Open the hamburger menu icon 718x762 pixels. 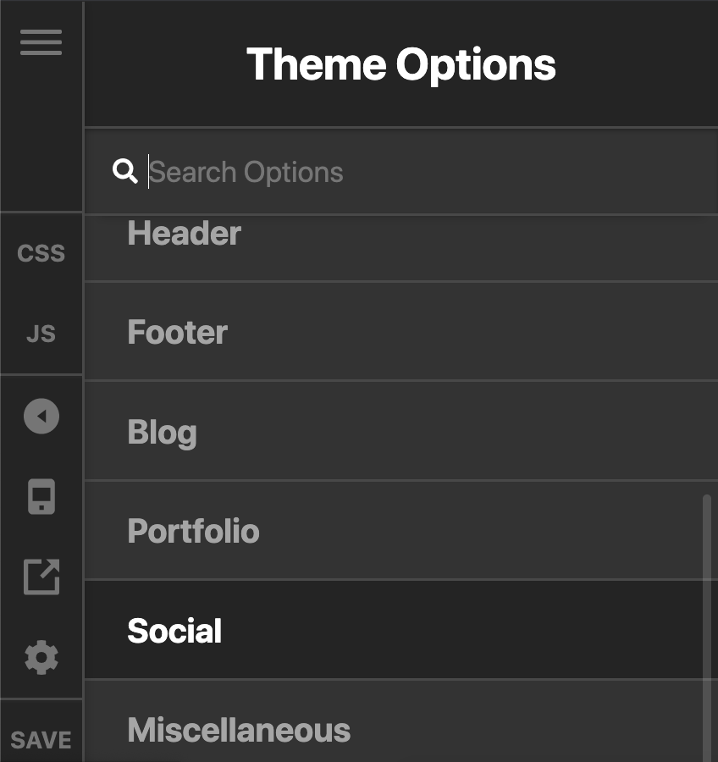[41, 42]
